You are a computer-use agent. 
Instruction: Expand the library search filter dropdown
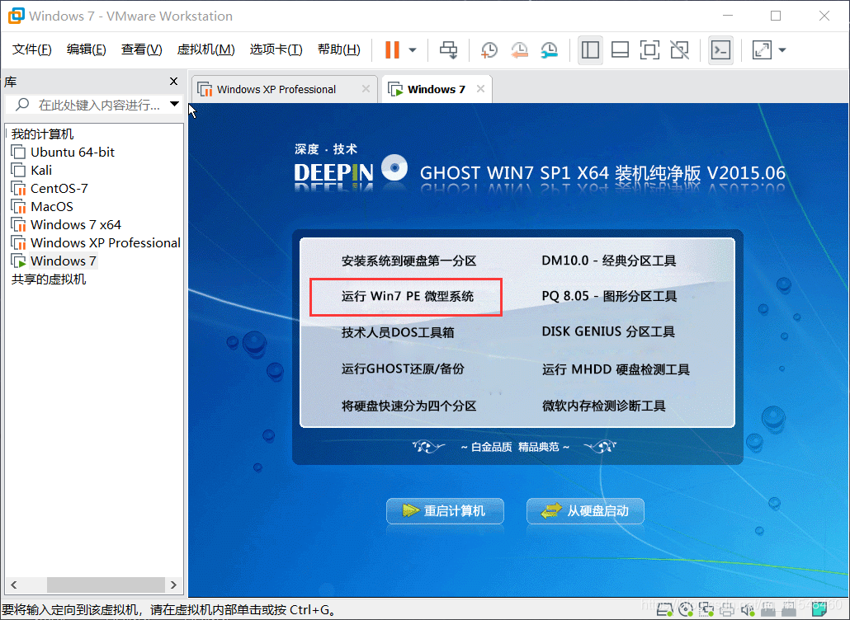click(175, 104)
